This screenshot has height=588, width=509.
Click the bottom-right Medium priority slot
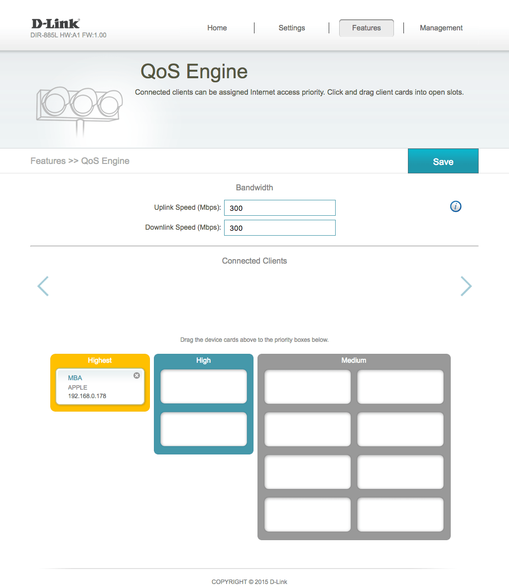pyautogui.click(x=400, y=514)
